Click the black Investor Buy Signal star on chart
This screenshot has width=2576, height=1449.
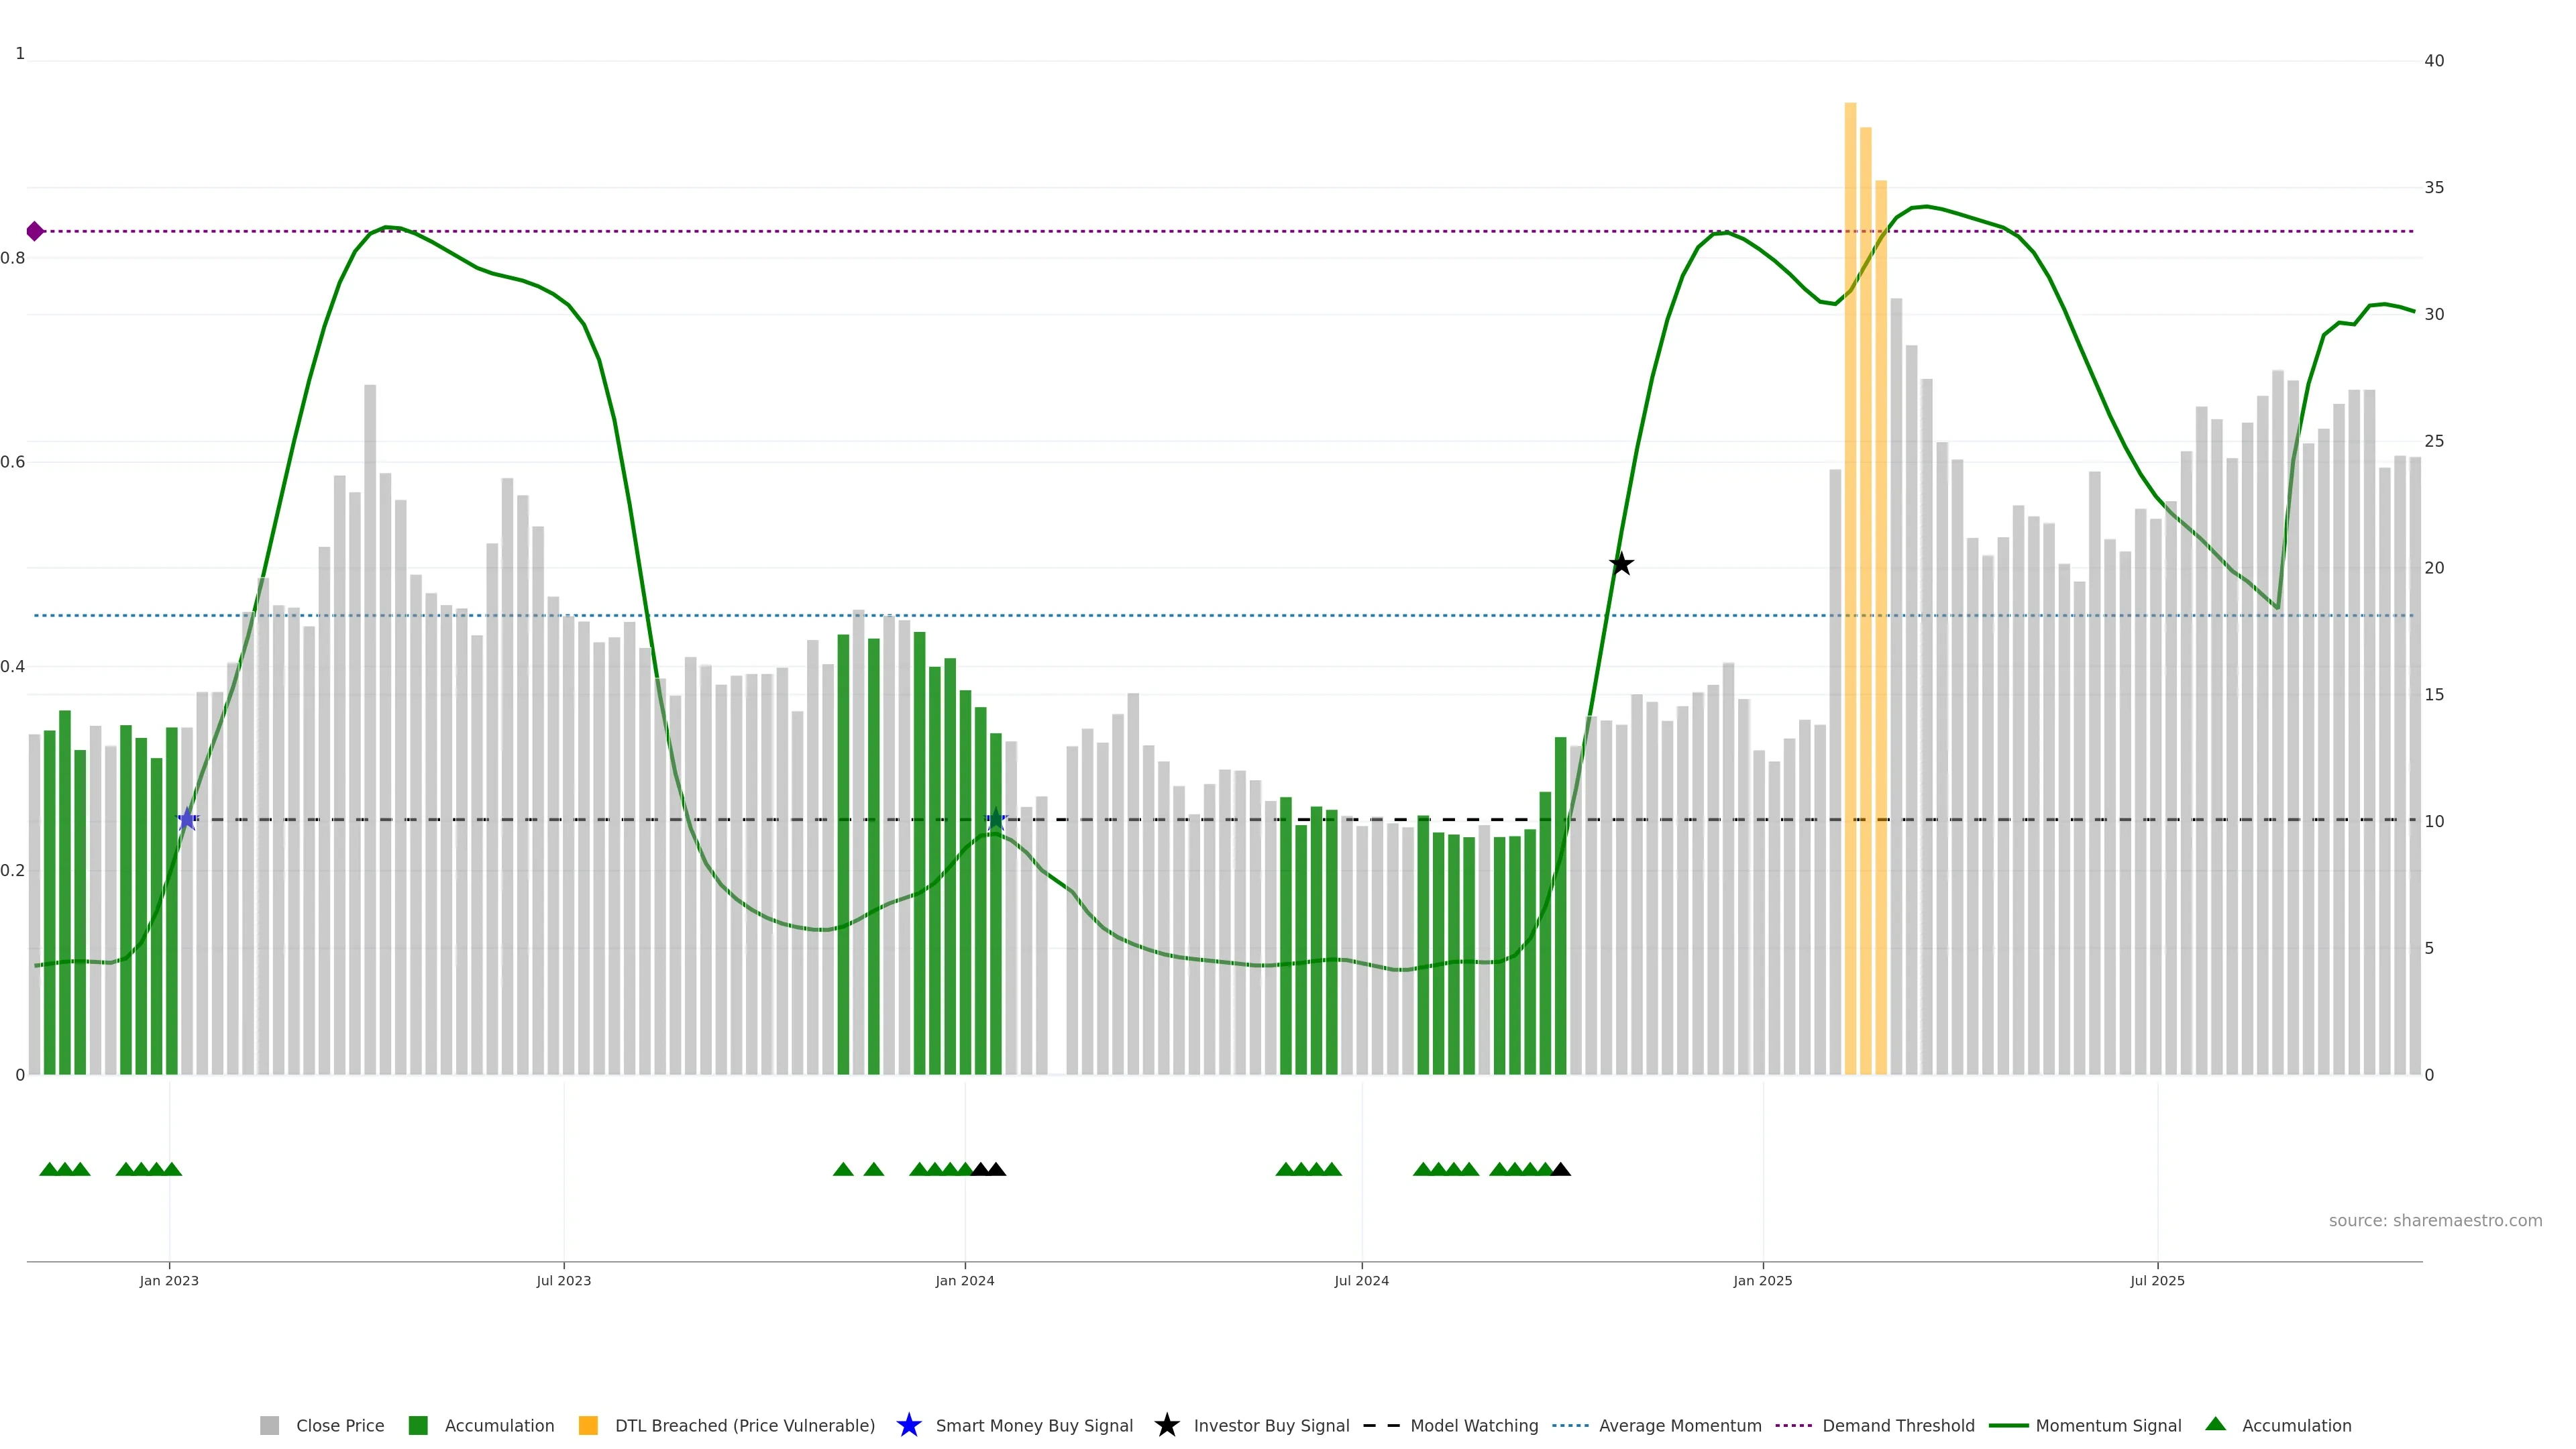1621,565
